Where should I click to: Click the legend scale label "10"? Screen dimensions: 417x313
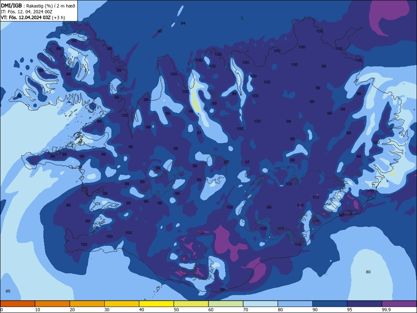tap(38, 310)
